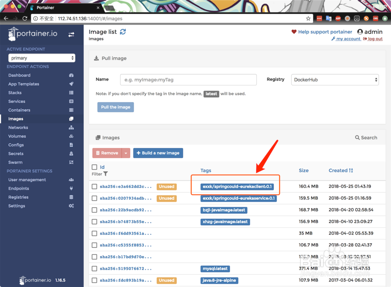The height and width of the screenshot is (287, 391).
Task: Bookmark page with the star icon
Action: [x=308, y=18]
